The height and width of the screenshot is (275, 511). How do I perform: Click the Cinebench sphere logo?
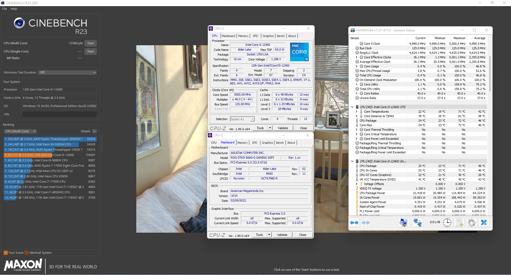click(19, 23)
